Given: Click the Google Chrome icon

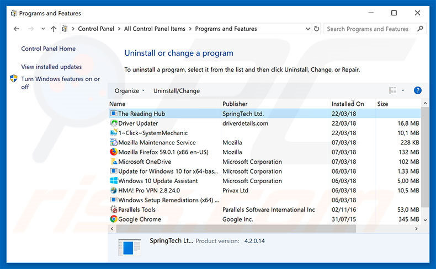Looking at the screenshot, I should tap(114, 219).
